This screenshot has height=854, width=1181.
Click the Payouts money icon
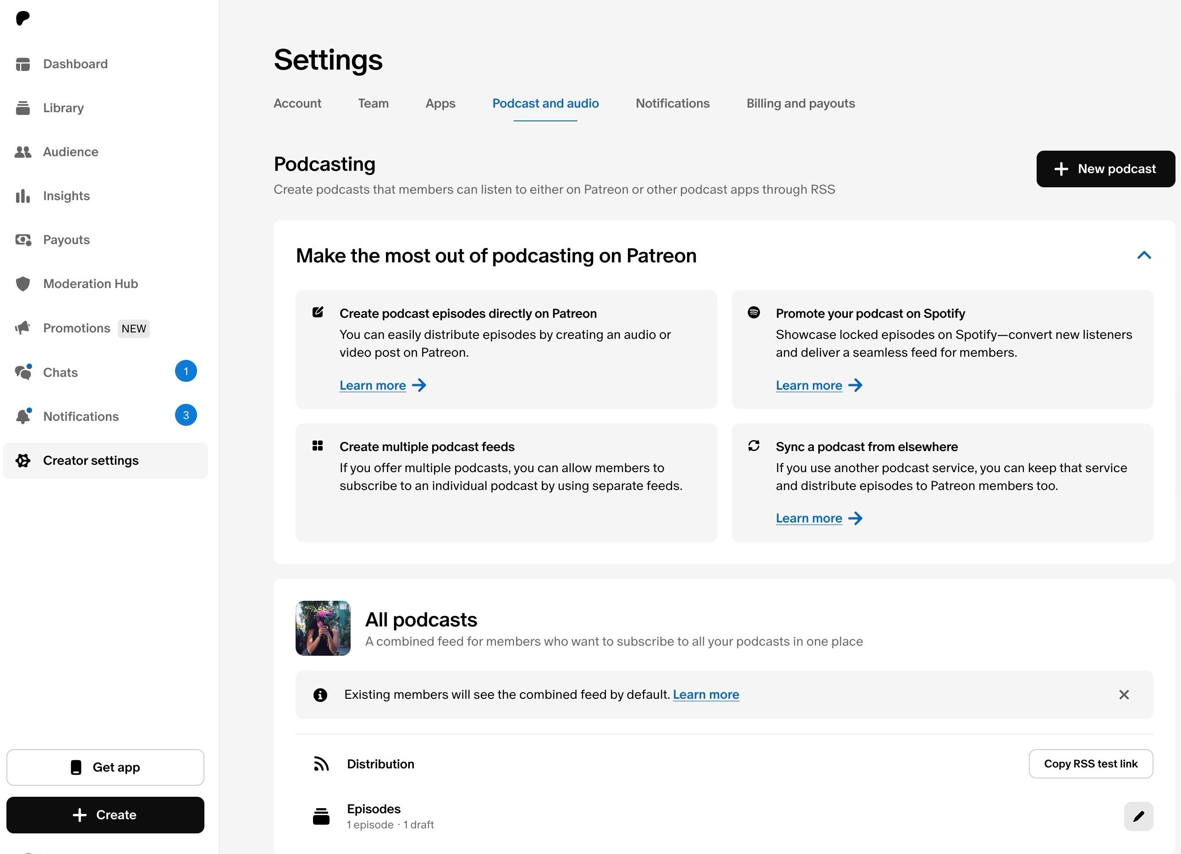[x=23, y=240]
